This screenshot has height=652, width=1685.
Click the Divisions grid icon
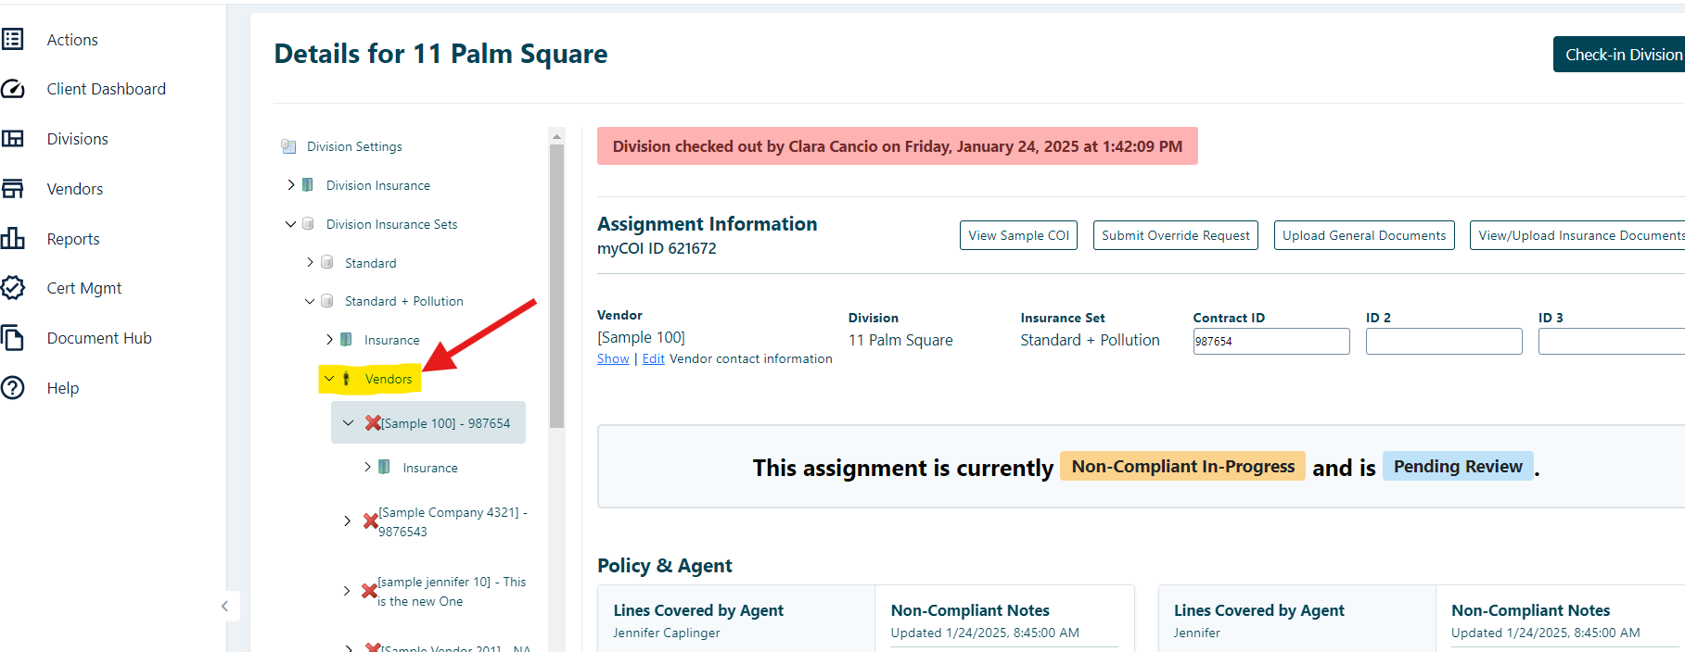coord(13,139)
